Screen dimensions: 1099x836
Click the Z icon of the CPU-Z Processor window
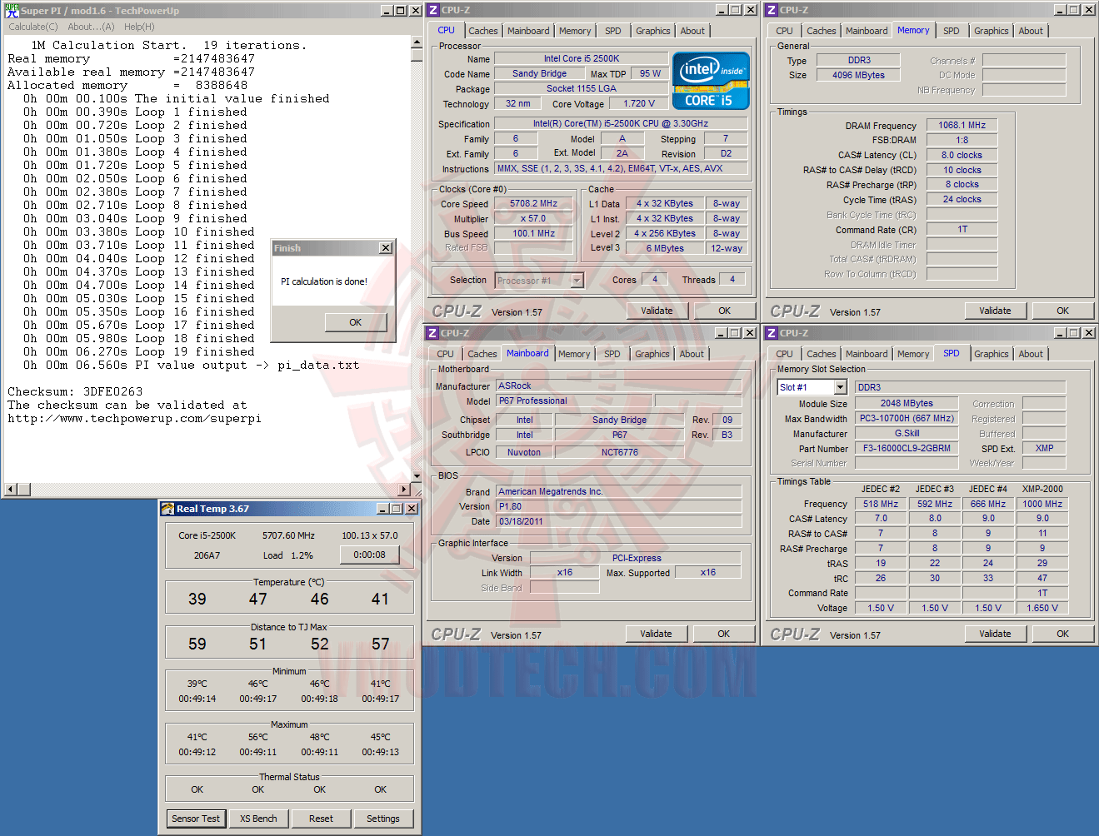pyautogui.click(x=433, y=10)
